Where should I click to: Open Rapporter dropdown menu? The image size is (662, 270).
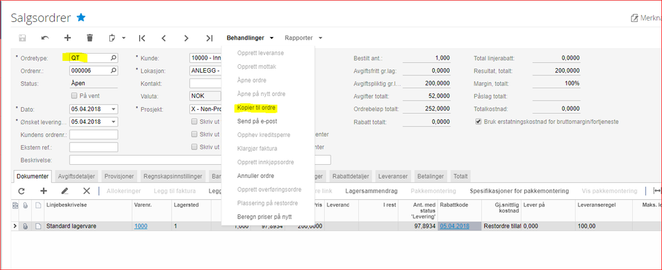303,38
